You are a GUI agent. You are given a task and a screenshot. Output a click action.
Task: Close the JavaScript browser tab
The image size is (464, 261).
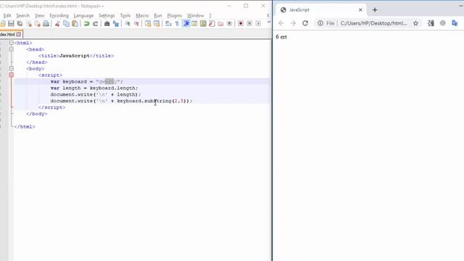point(360,9)
